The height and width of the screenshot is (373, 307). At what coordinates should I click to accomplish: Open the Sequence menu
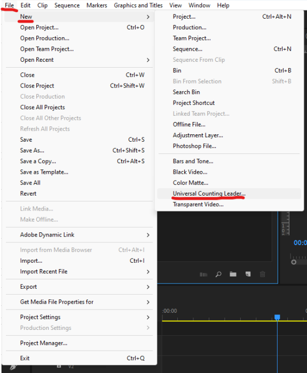pyautogui.click(x=67, y=5)
